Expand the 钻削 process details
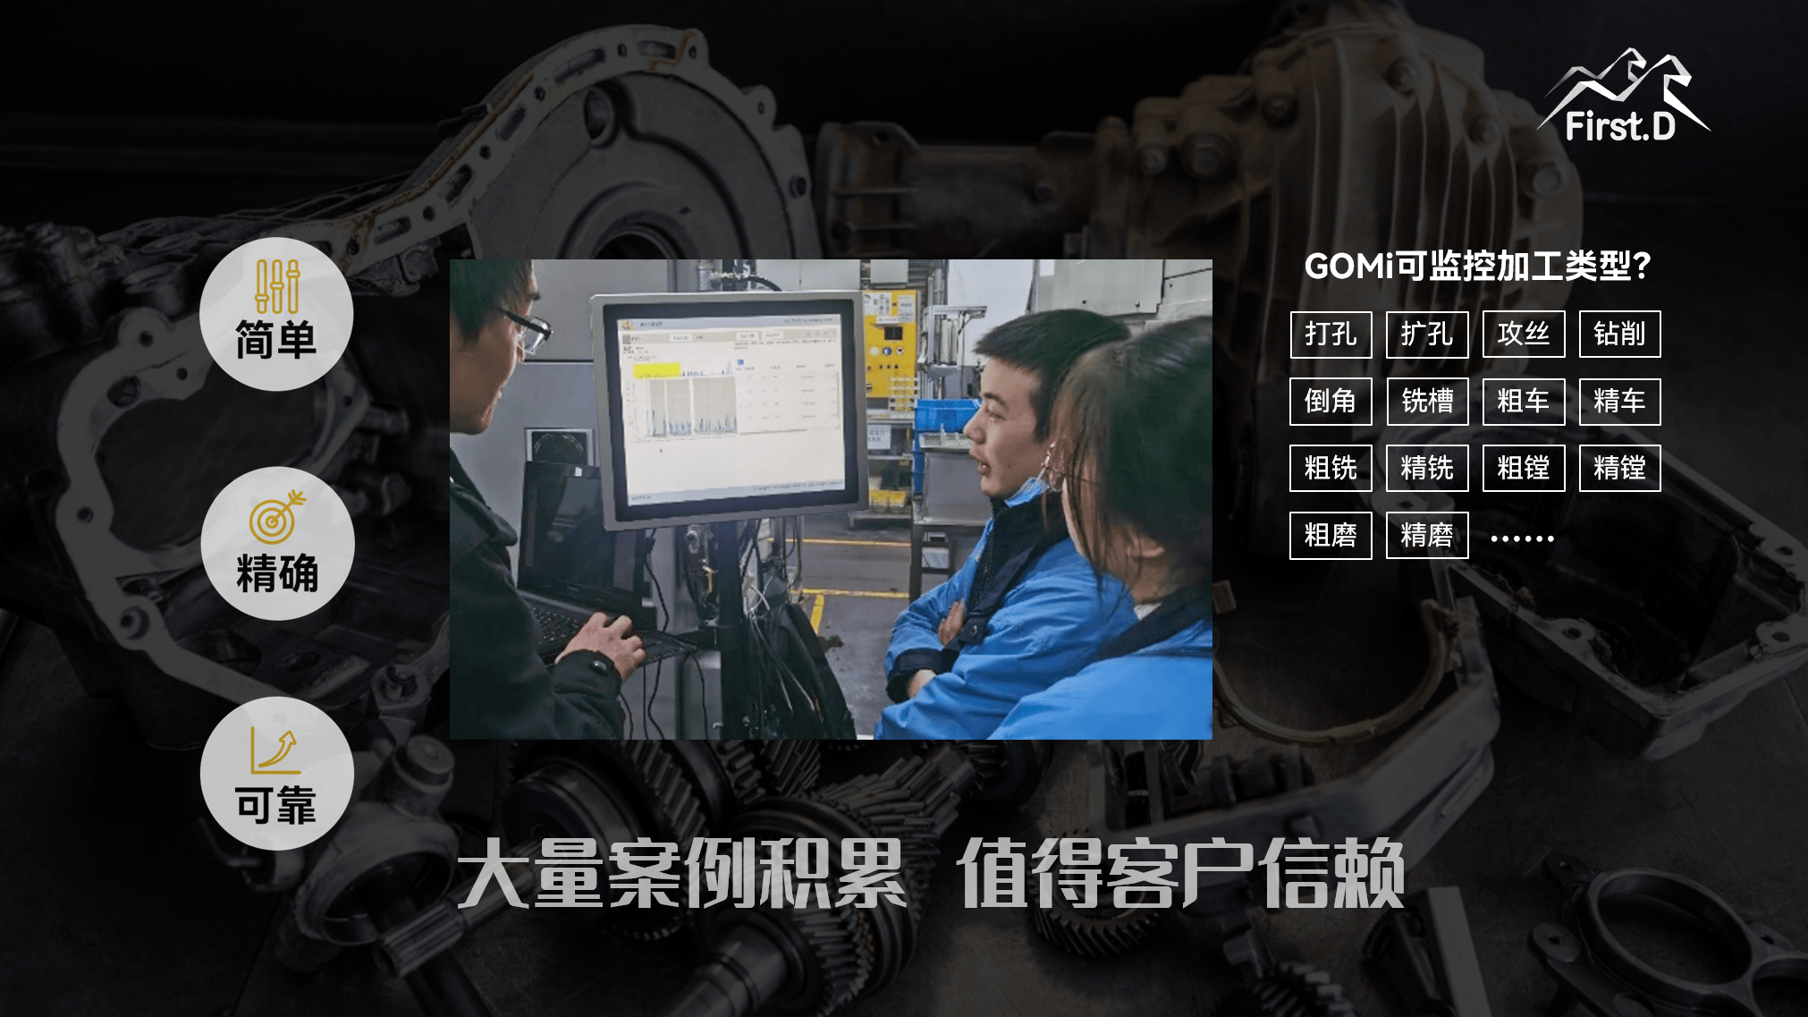The height and width of the screenshot is (1017, 1808). pyautogui.click(x=1619, y=333)
